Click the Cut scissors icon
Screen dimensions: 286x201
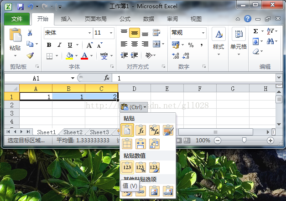[30, 33]
